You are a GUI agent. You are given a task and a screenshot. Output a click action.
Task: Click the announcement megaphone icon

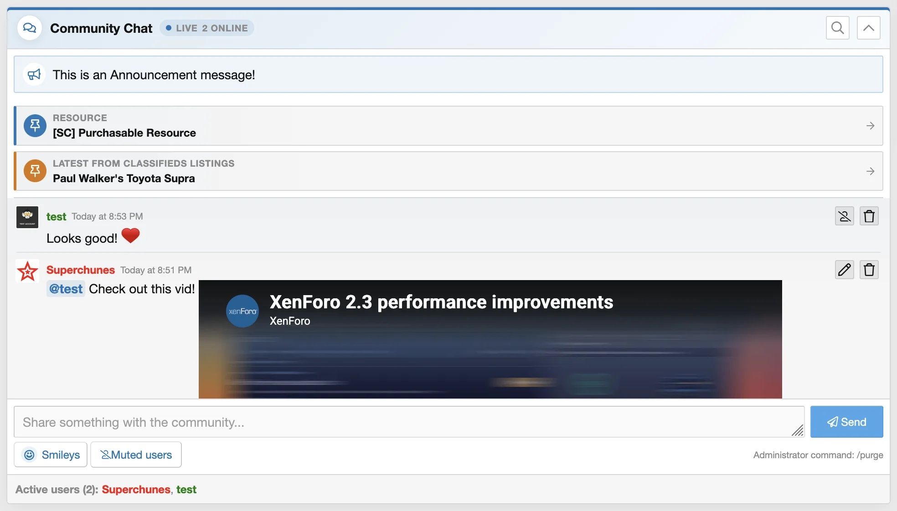34,74
